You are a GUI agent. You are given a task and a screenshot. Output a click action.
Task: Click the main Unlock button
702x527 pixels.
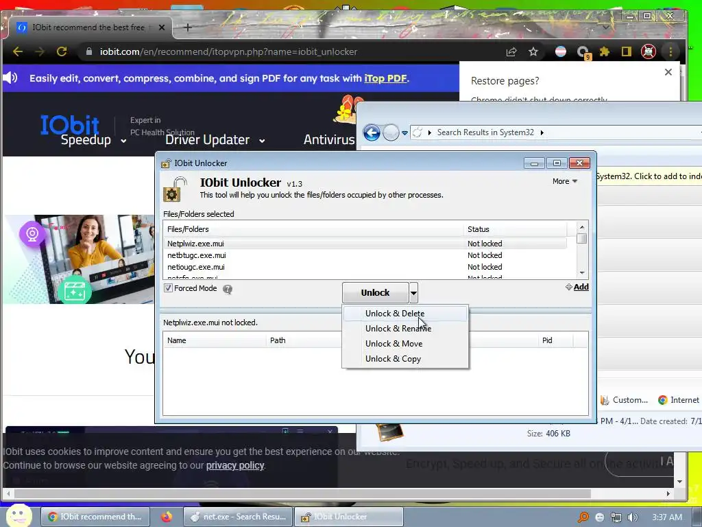tap(375, 292)
